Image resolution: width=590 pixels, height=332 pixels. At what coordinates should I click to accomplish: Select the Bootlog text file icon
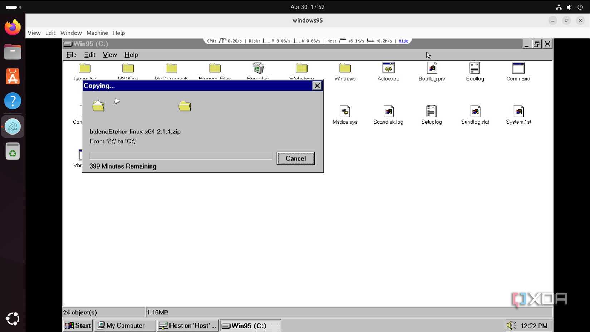[475, 68]
